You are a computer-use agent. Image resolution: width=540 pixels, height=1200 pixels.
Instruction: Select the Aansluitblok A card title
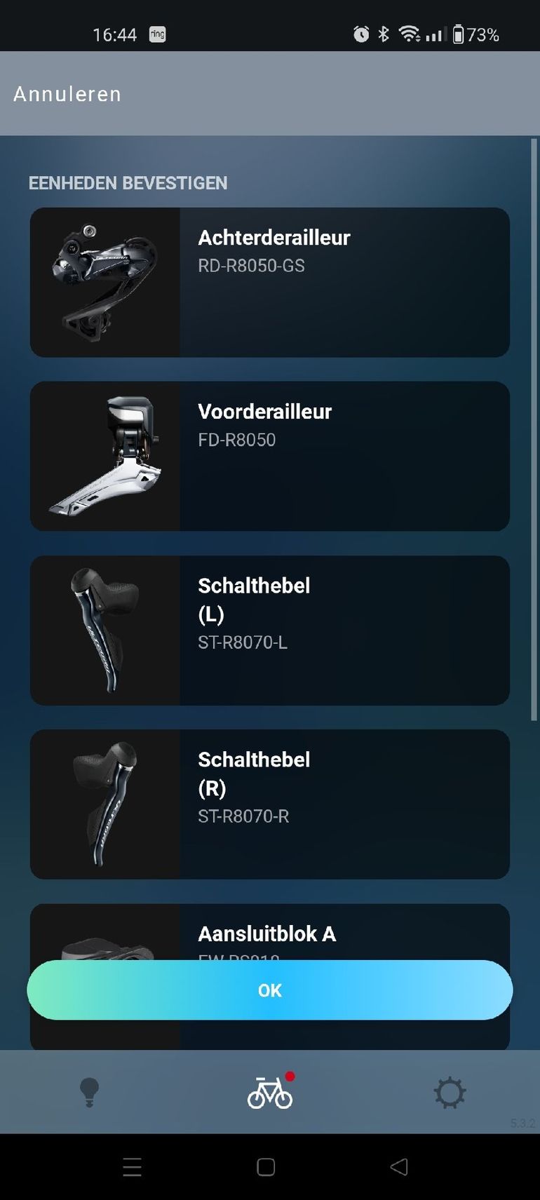coord(267,933)
